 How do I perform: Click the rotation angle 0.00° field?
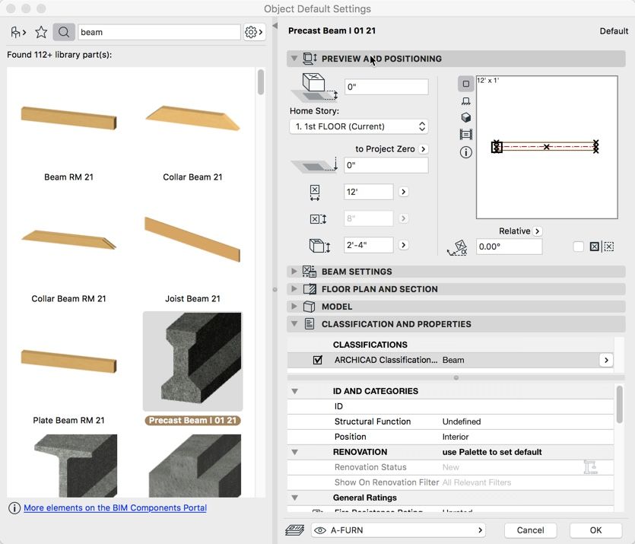[x=509, y=247]
